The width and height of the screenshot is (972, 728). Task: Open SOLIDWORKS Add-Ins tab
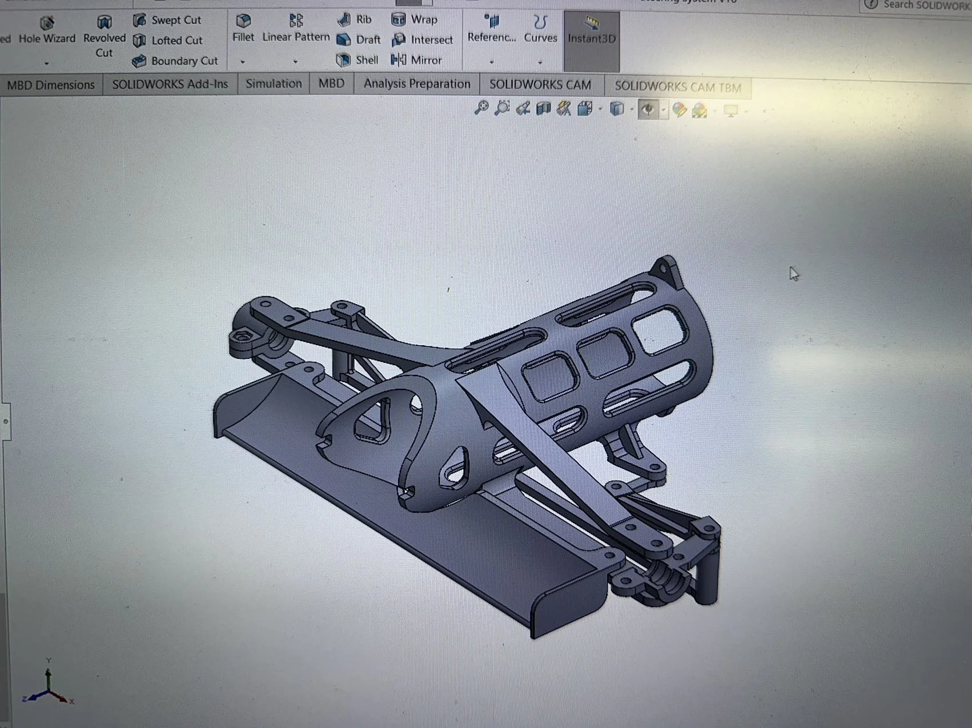pos(170,84)
